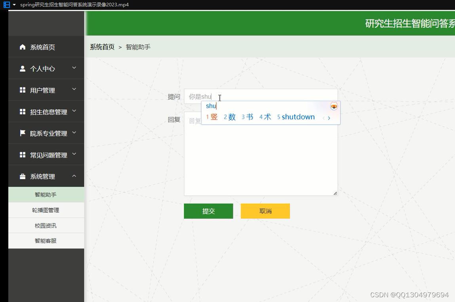This screenshot has height=302, width=455.
Task: Open the 个人中心 menu
Action: (46, 69)
